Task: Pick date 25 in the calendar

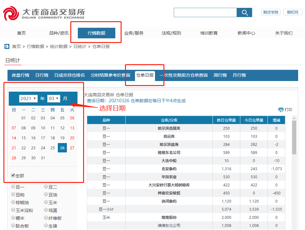Action: click(x=52, y=148)
